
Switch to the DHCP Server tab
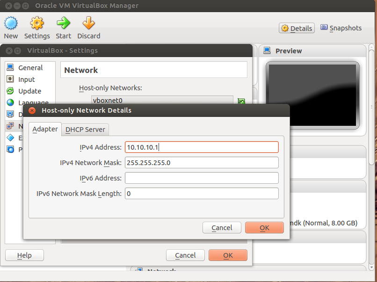point(85,130)
